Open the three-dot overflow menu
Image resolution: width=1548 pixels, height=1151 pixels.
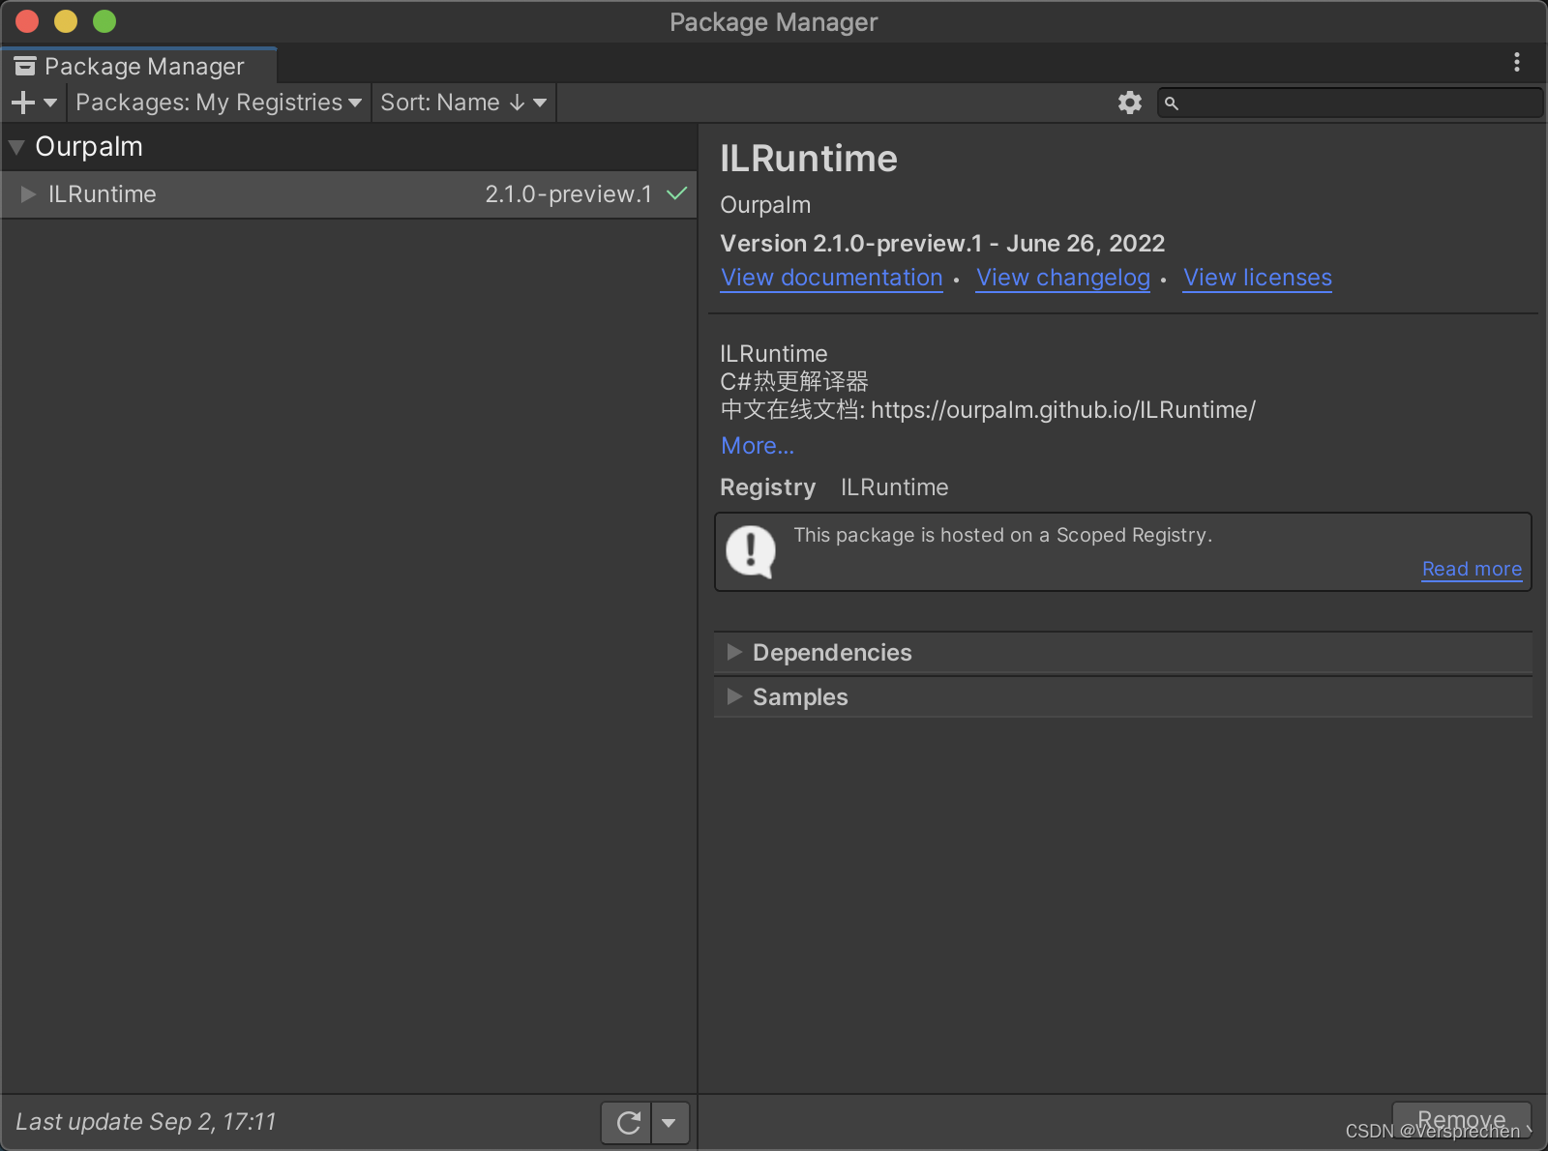(x=1516, y=62)
